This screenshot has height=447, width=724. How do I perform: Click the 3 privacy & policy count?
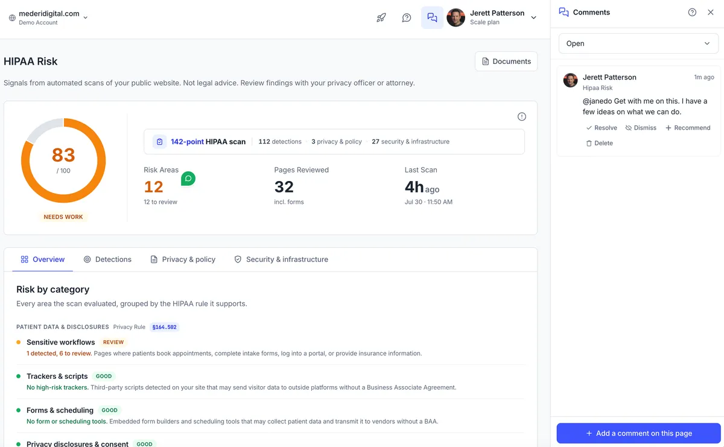[337, 142]
